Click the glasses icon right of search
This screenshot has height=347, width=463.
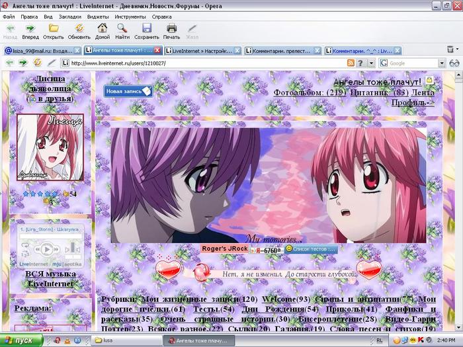(454, 63)
